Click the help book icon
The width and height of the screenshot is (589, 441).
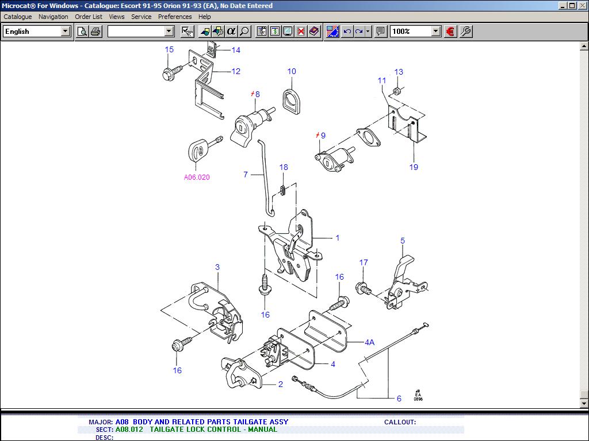pyautogui.click(x=314, y=31)
